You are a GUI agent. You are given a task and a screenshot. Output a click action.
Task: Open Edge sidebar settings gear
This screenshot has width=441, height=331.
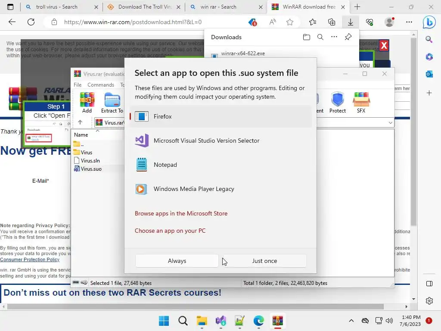pos(429,301)
